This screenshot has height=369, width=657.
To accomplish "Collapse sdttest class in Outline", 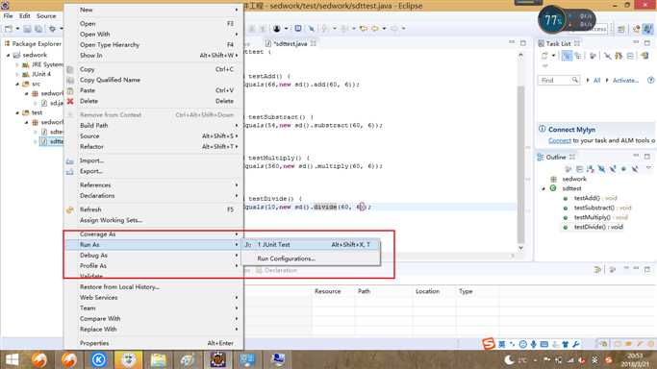I will pos(543,188).
